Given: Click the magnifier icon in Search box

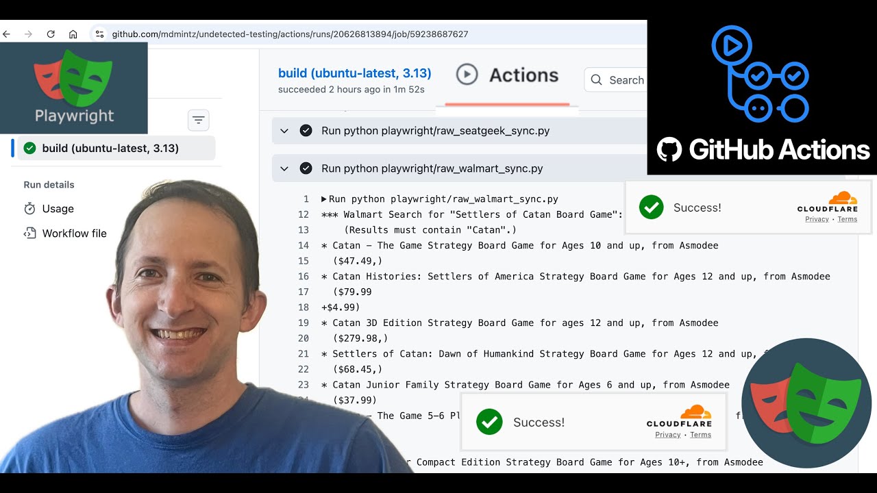Looking at the screenshot, I should click(x=597, y=80).
